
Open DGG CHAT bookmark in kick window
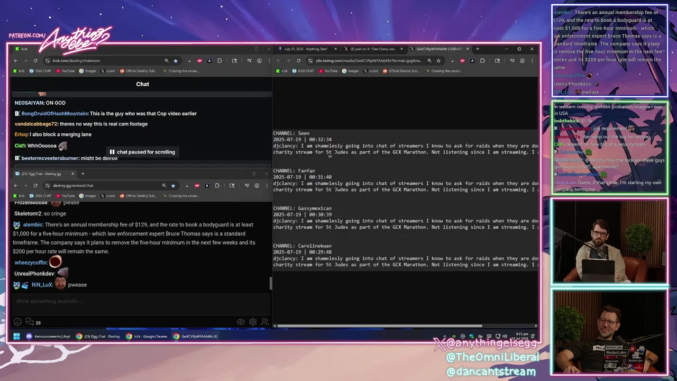pos(40,71)
